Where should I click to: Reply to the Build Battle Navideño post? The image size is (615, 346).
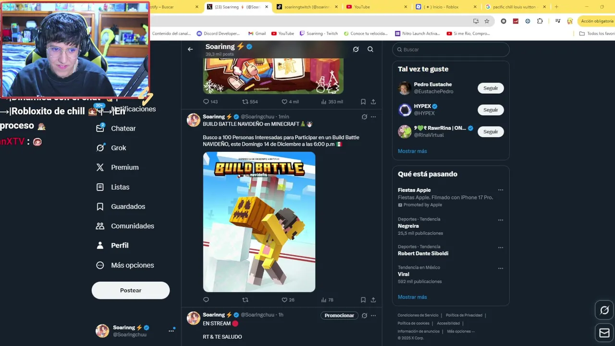pos(206,300)
